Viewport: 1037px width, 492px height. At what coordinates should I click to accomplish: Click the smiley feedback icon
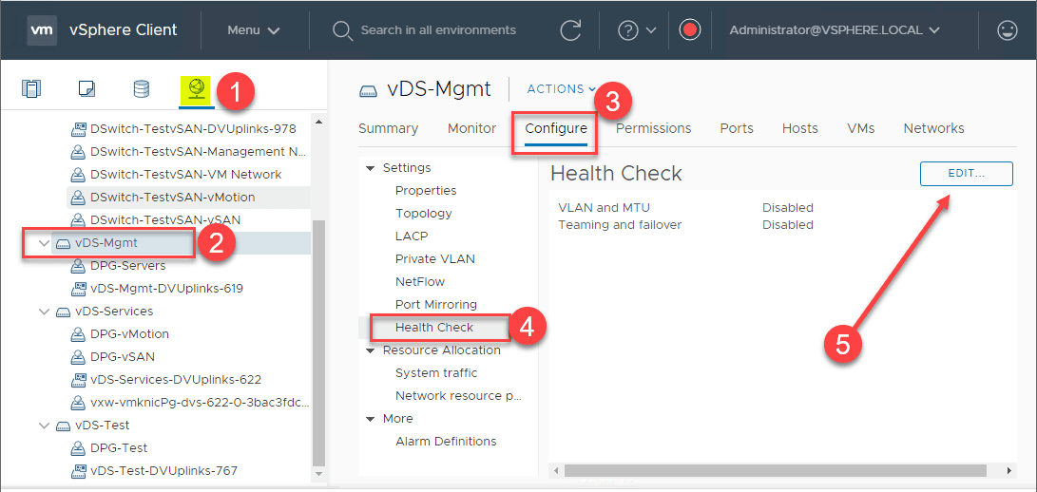click(1008, 30)
